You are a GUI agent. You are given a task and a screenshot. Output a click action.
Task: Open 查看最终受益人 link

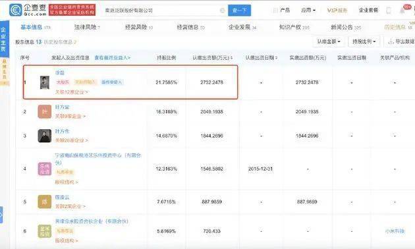pos(113,57)
